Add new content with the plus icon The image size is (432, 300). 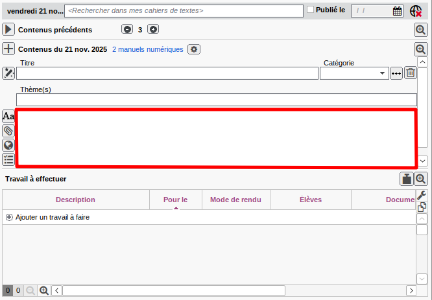click(x=8, y=49)
